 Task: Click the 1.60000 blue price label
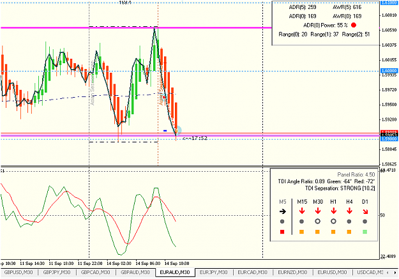[x=389, y=70]
